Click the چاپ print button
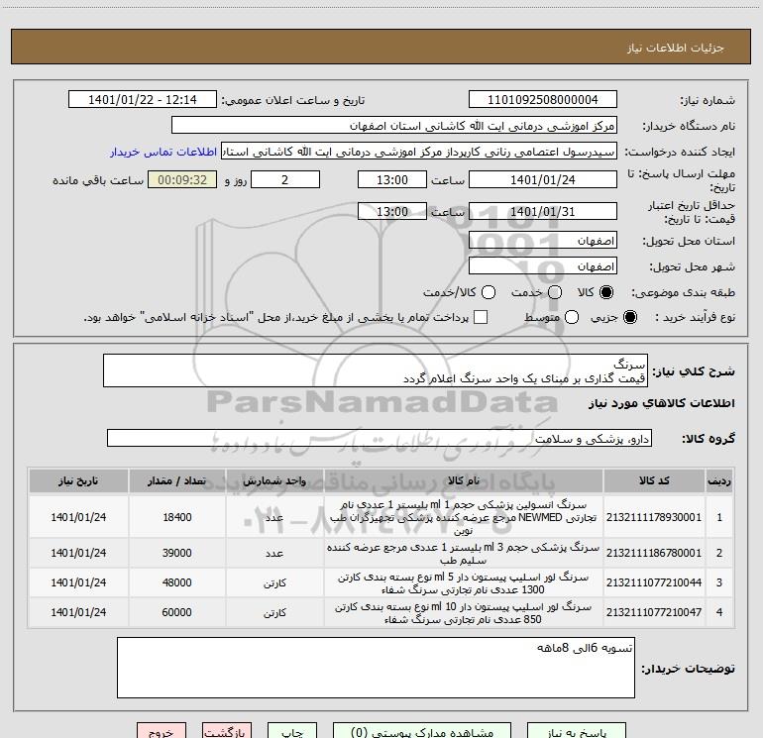763x738 pixels. (x=292, y=730)
